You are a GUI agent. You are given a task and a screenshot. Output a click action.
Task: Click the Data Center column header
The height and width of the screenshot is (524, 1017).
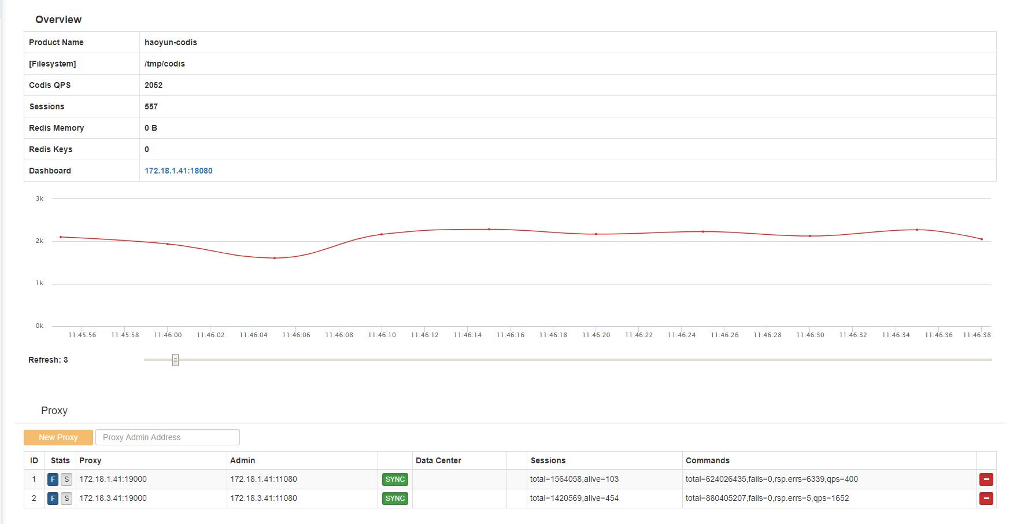(x=438, y=460)
